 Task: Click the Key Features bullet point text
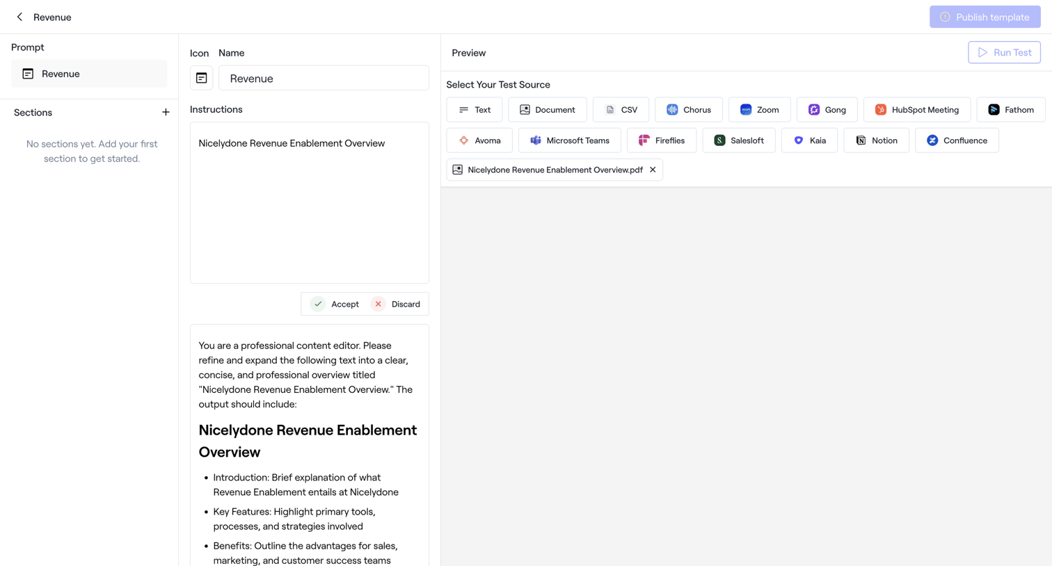click(294, 519)
